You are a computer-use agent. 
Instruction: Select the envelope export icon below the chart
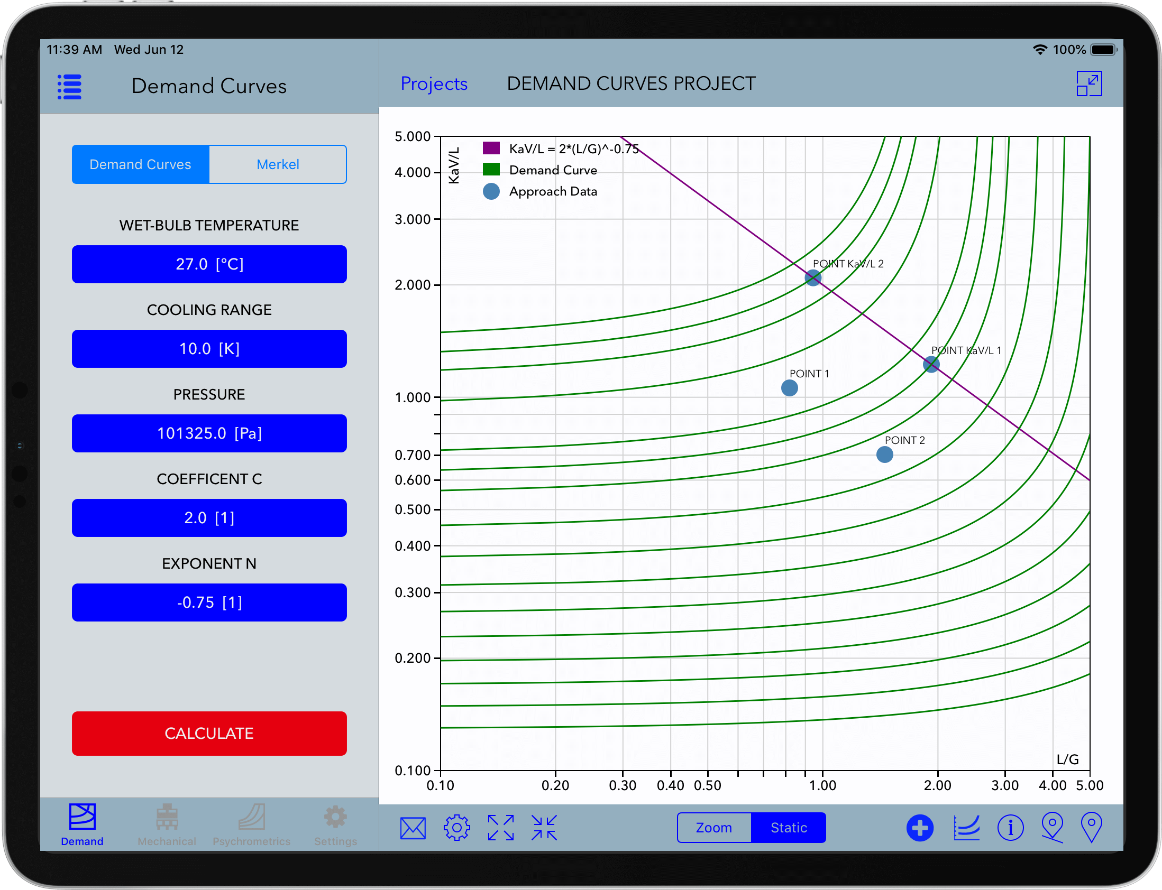tap(413, 828)
